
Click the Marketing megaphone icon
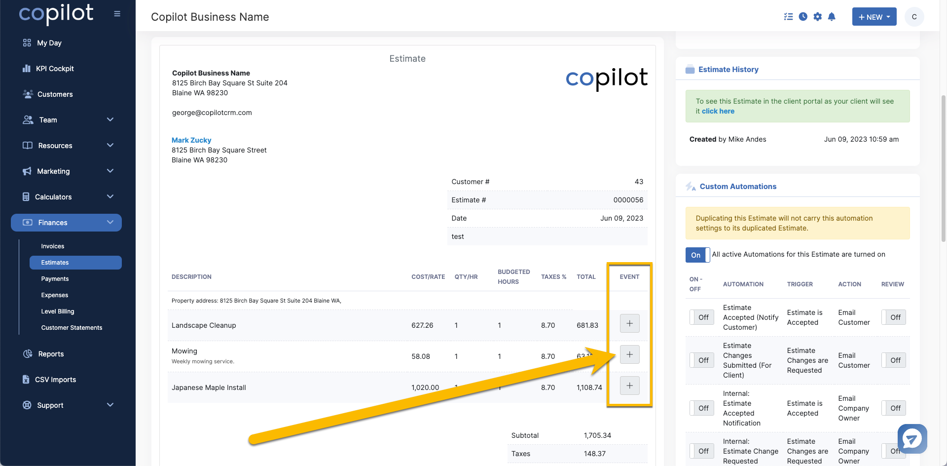pyautogui.click(x=27, y=171)
